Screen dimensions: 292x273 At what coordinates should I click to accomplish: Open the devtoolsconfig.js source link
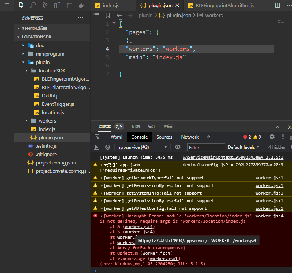click(233, 165)
